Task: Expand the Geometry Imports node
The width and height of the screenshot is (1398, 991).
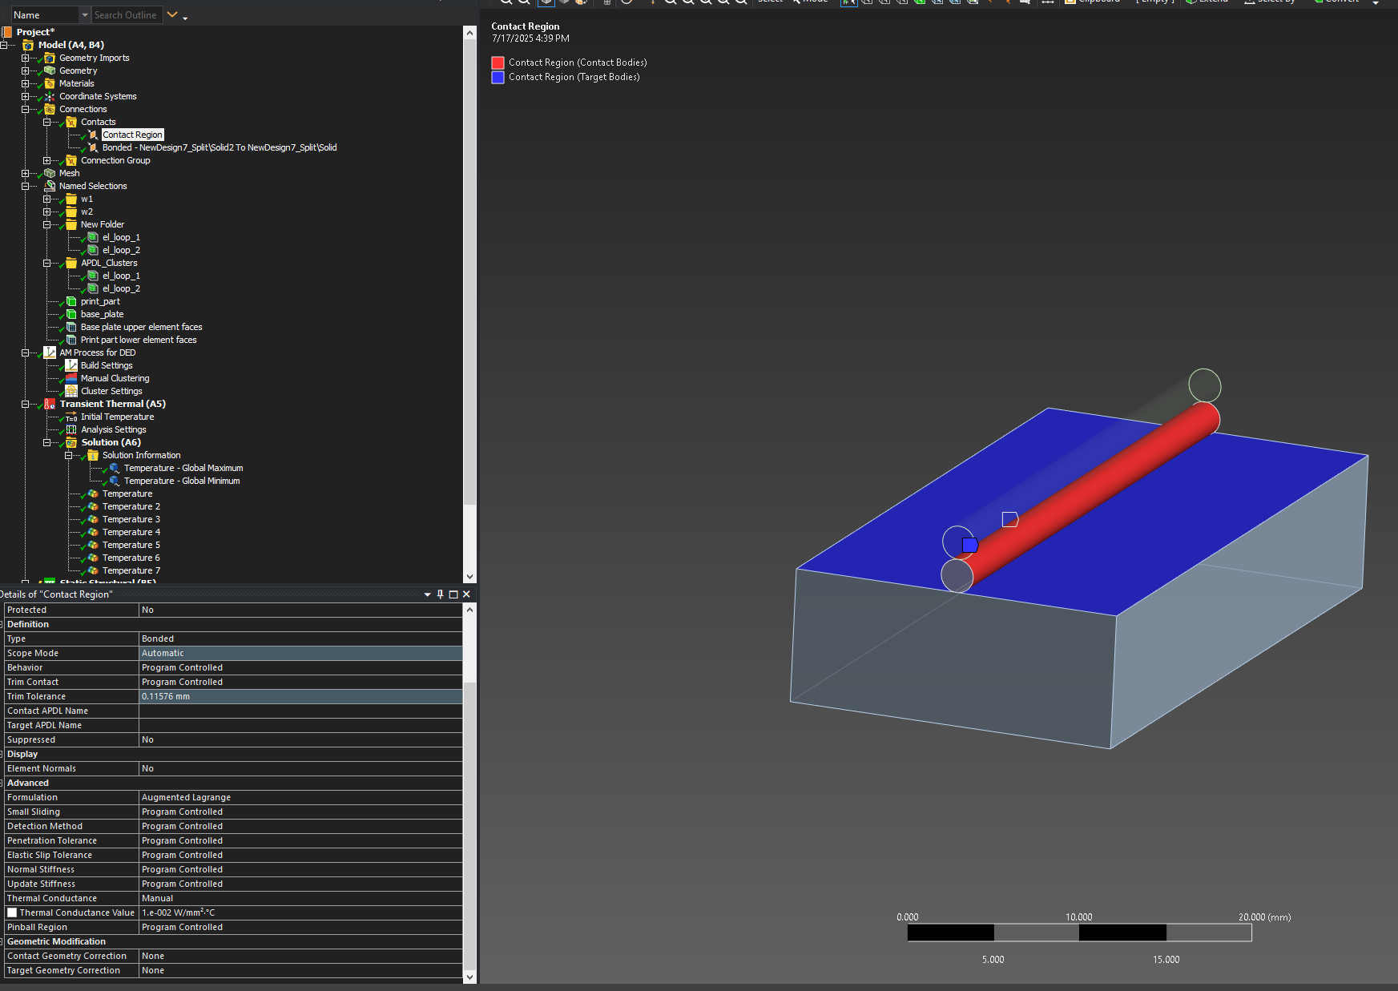Action: pos(25,58)
